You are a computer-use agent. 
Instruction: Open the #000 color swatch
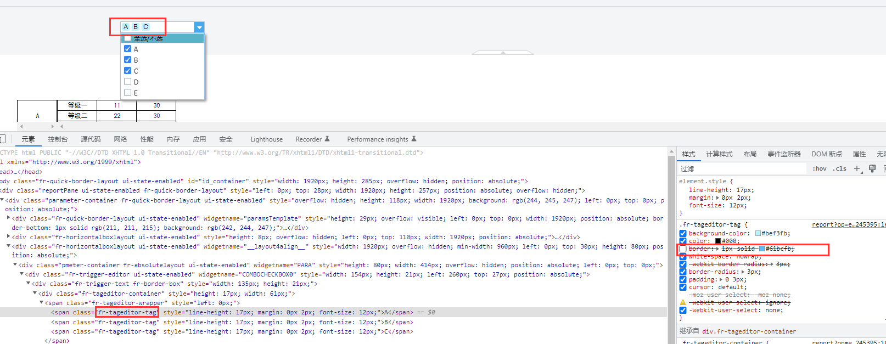point(718,241)
